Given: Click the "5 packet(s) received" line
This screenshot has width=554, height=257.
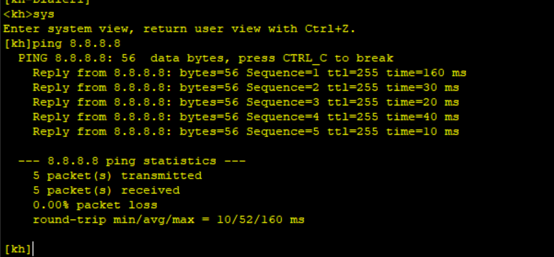Looking at the screenshot, I should coord(106,190).
